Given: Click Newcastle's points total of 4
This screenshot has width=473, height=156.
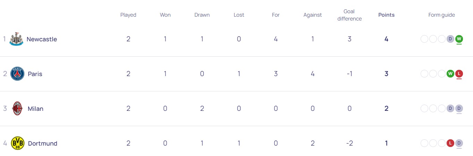Looking at the screenshot, I should [x=386, y=39].
